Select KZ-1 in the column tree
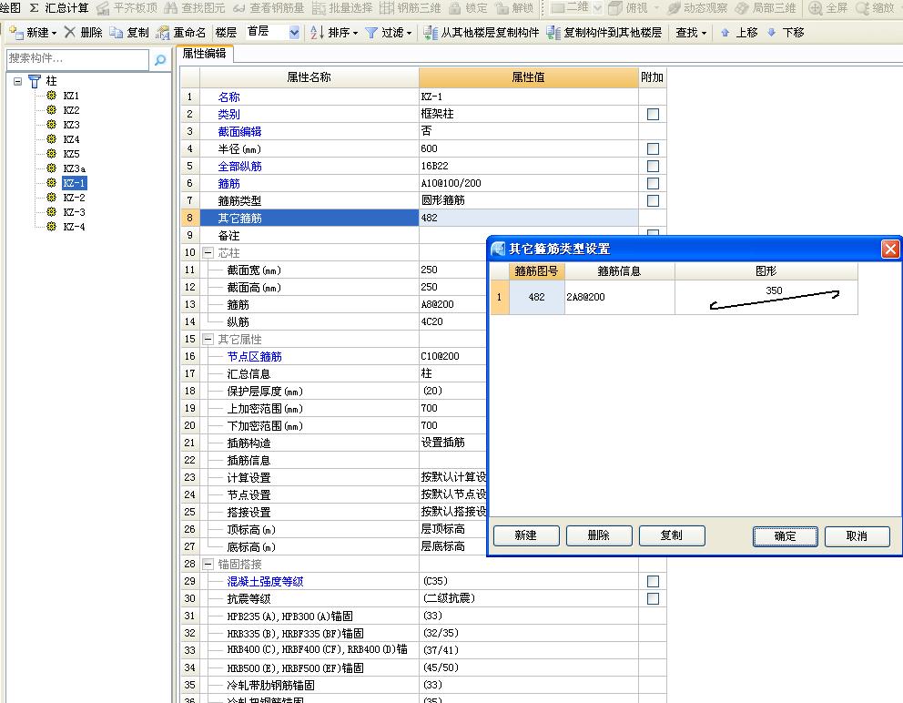903x703 pixels. [75, 183]
